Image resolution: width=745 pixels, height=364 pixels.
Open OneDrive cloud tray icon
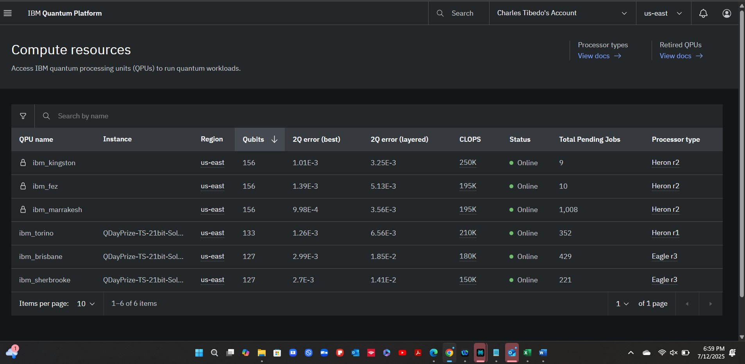[x=646, y=353]
